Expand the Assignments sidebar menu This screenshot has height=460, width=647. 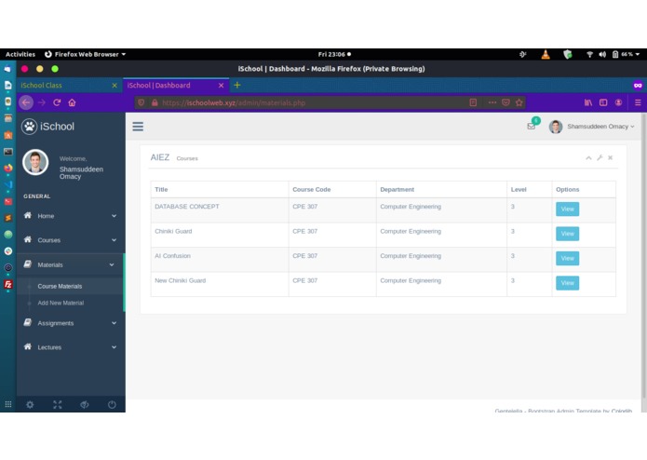point(70,323)
